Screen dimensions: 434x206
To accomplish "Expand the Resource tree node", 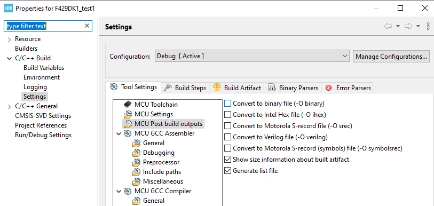I will 10,39.
